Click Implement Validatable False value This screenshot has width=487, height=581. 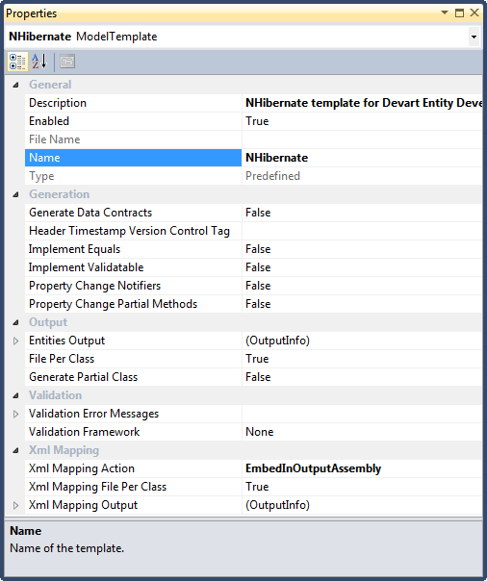tap(258, 267)
